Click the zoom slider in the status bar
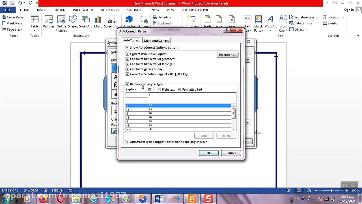This screenshot has width=362, height=204. (x=331, y=190)
